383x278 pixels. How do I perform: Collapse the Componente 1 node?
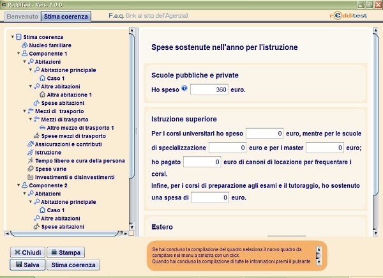point(19,53)
